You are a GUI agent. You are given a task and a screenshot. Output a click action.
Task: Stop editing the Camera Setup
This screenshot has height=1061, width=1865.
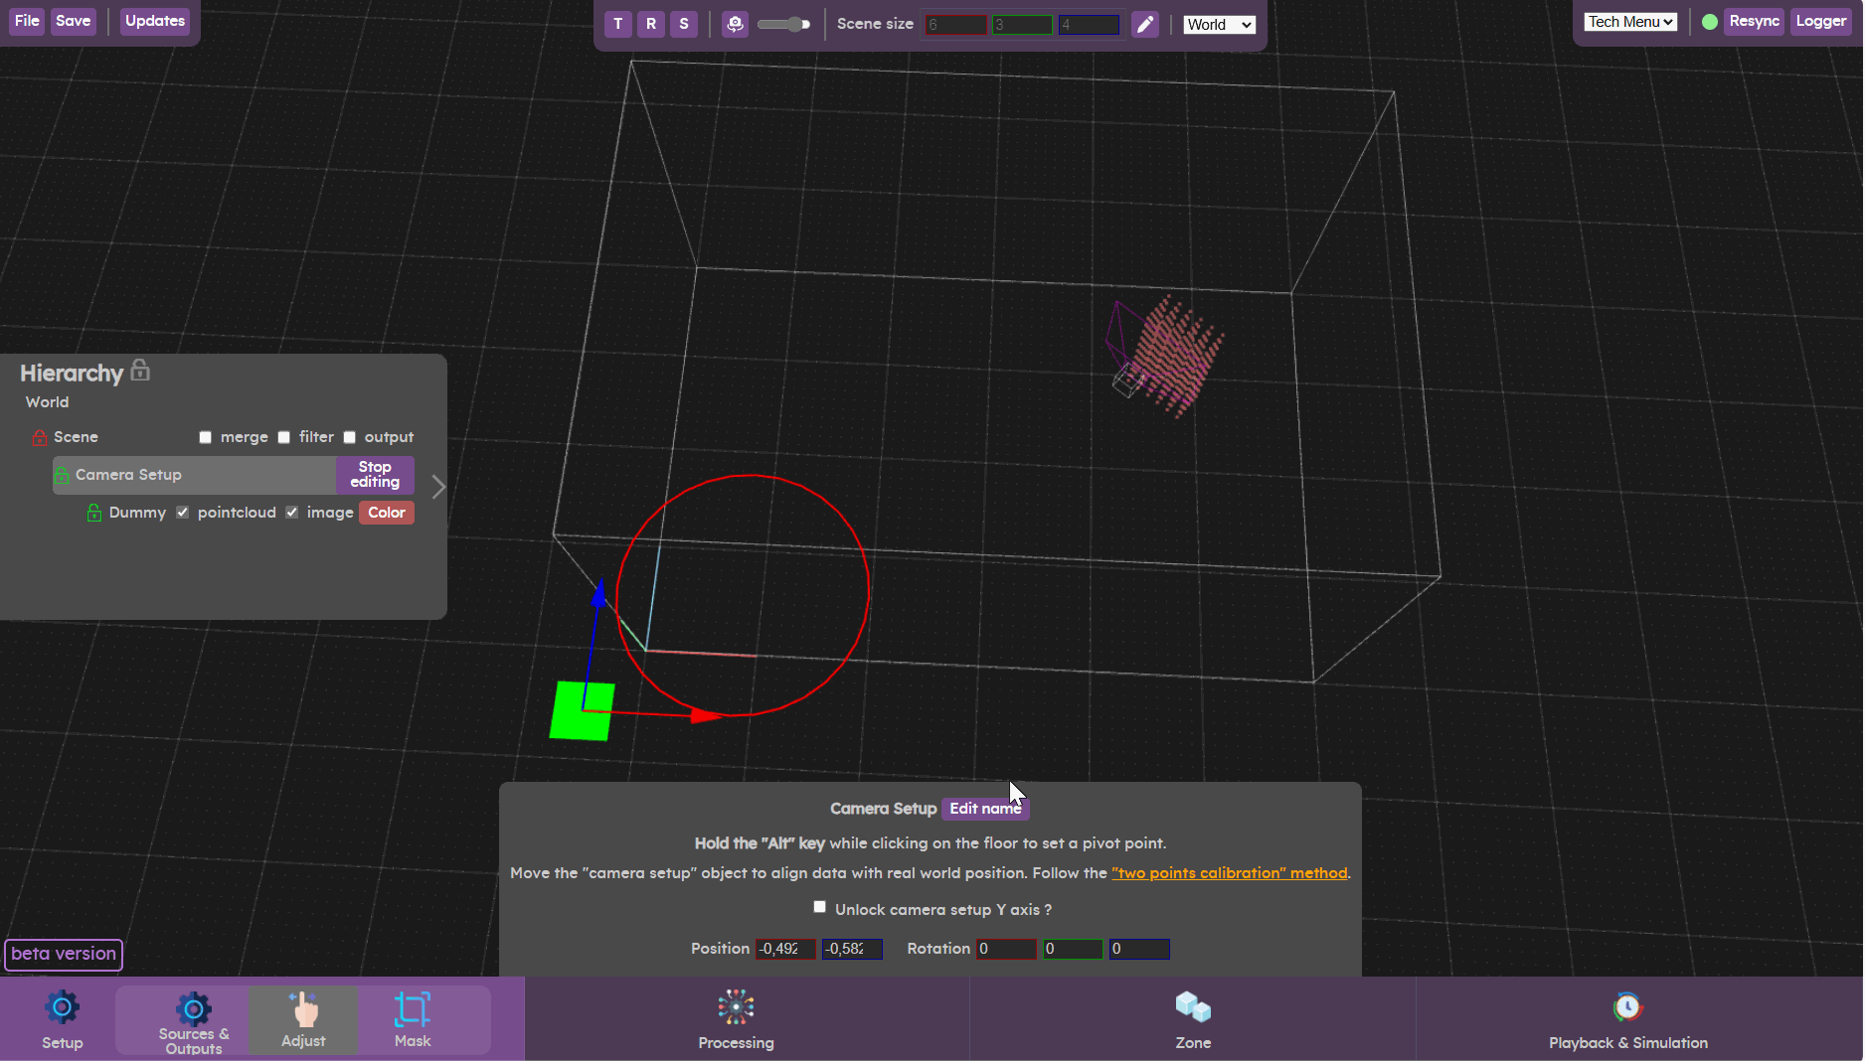pyautogui.click(x=375, y=475)
